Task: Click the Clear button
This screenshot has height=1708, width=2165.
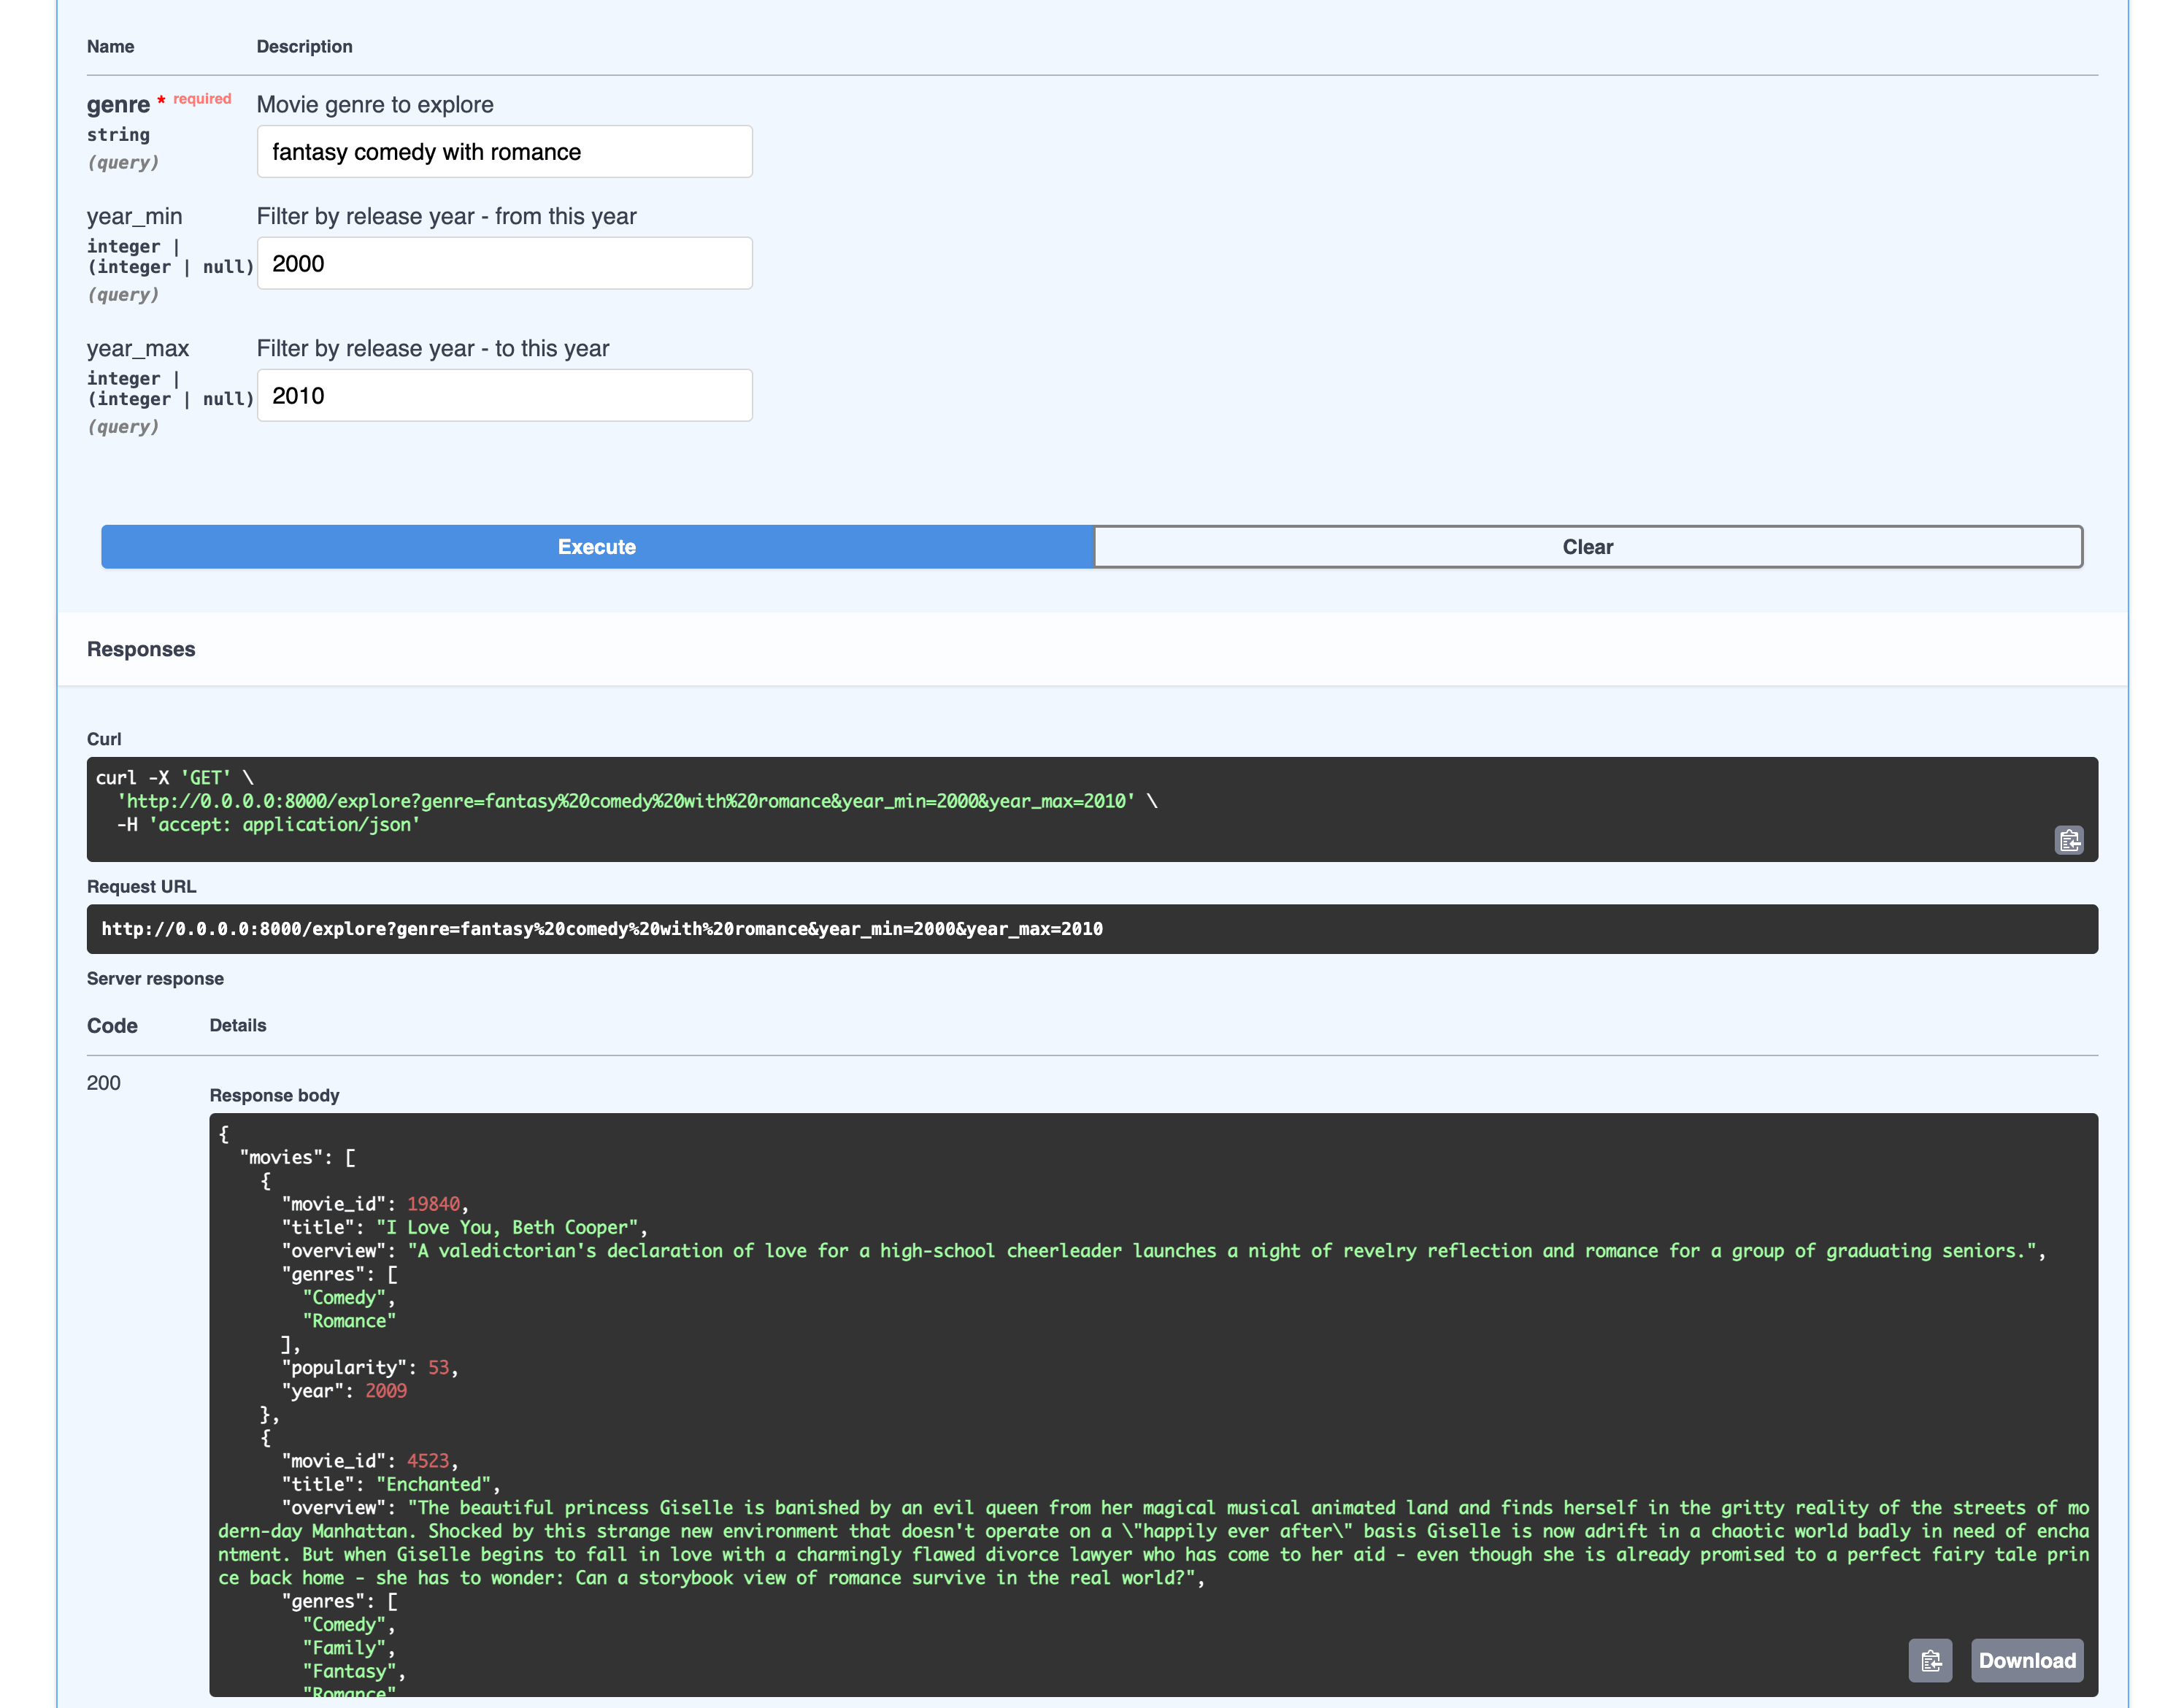Action: pos(1587,547)
